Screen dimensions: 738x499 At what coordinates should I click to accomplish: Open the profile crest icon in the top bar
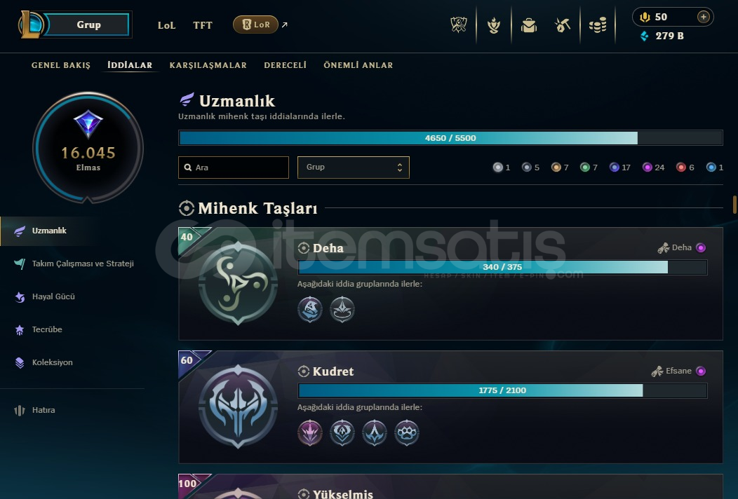493,25
